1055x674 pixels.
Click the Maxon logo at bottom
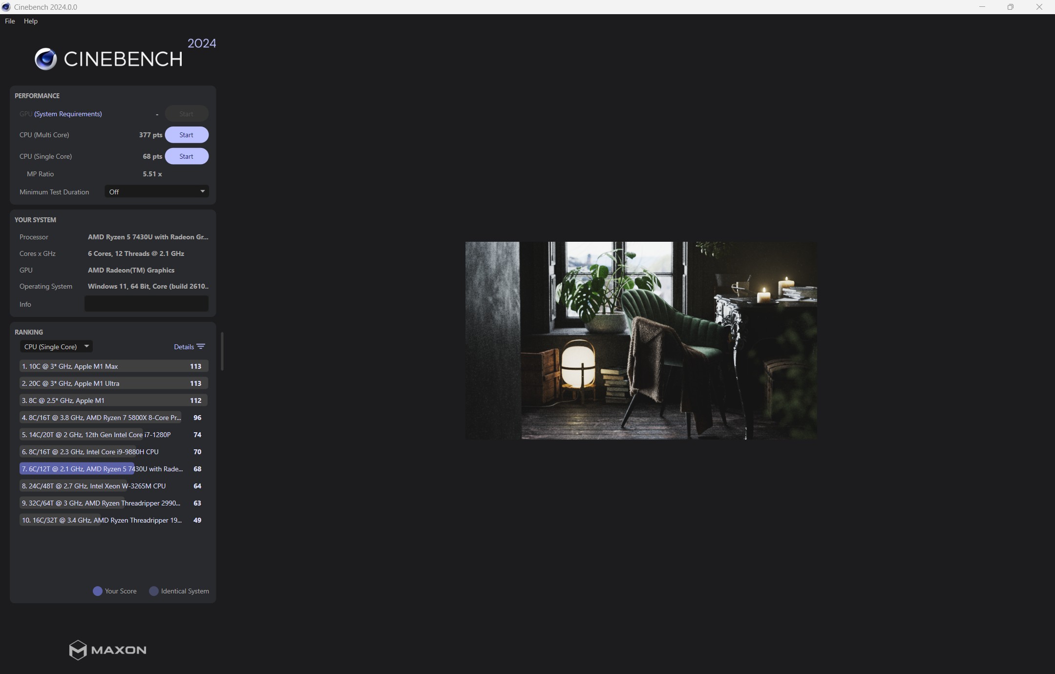107,650
